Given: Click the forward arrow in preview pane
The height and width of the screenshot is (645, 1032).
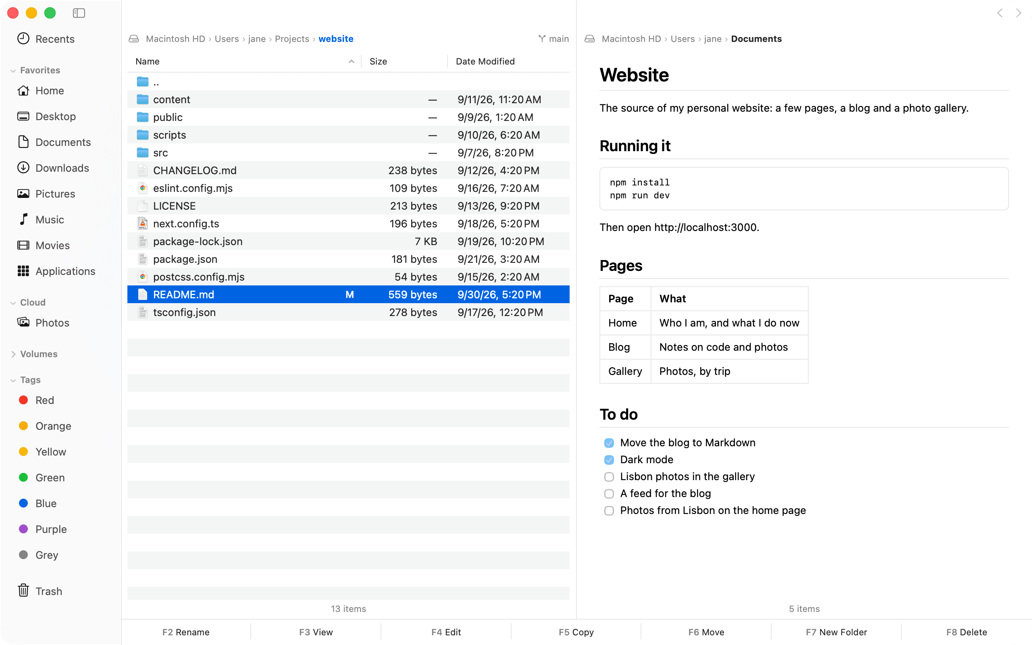Looking at the screenshot, I should coord(1019,13).
